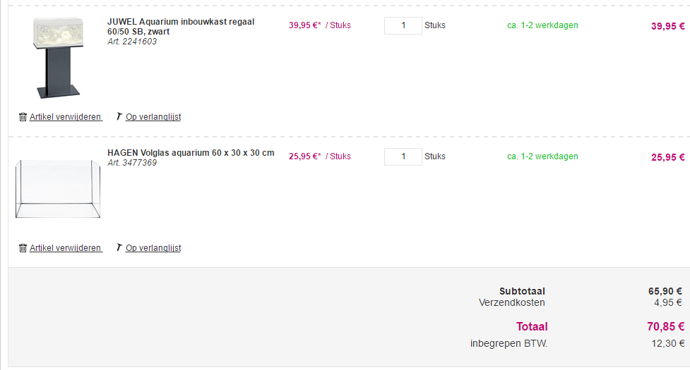Focus the quantity field for JUWEL item
This screenshot has width=690, height=370.
click(403, 25)
